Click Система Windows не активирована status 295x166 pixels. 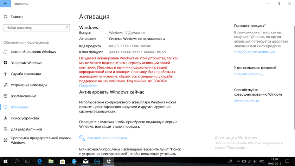coord(137,39)
